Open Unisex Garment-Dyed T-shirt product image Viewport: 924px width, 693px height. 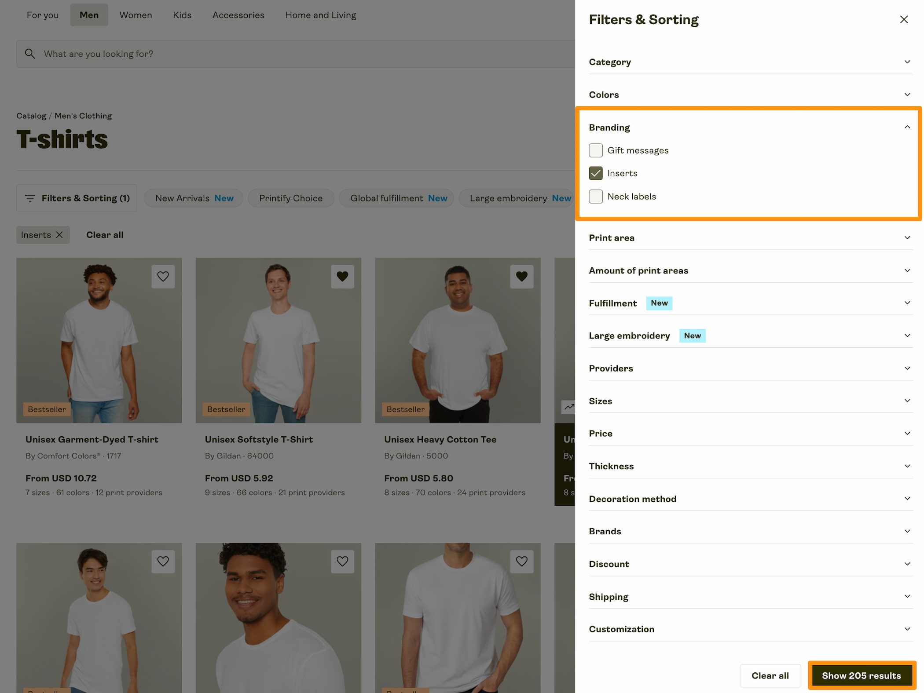(x=99, y=341)
